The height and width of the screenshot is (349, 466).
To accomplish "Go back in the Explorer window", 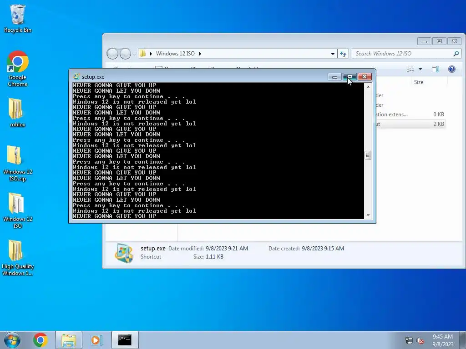I will pyautogui.click(x=113, y=54).
